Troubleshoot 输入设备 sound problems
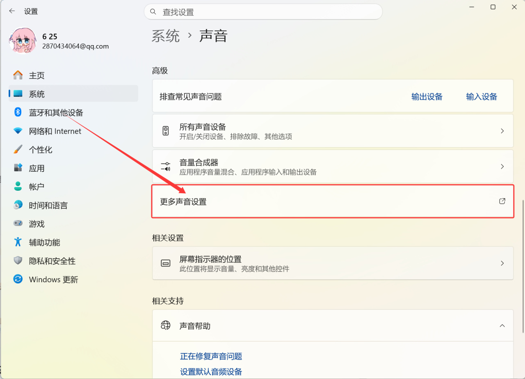This screenshot has height=379, width=525. pyautogui.click(x=482, y=97)
